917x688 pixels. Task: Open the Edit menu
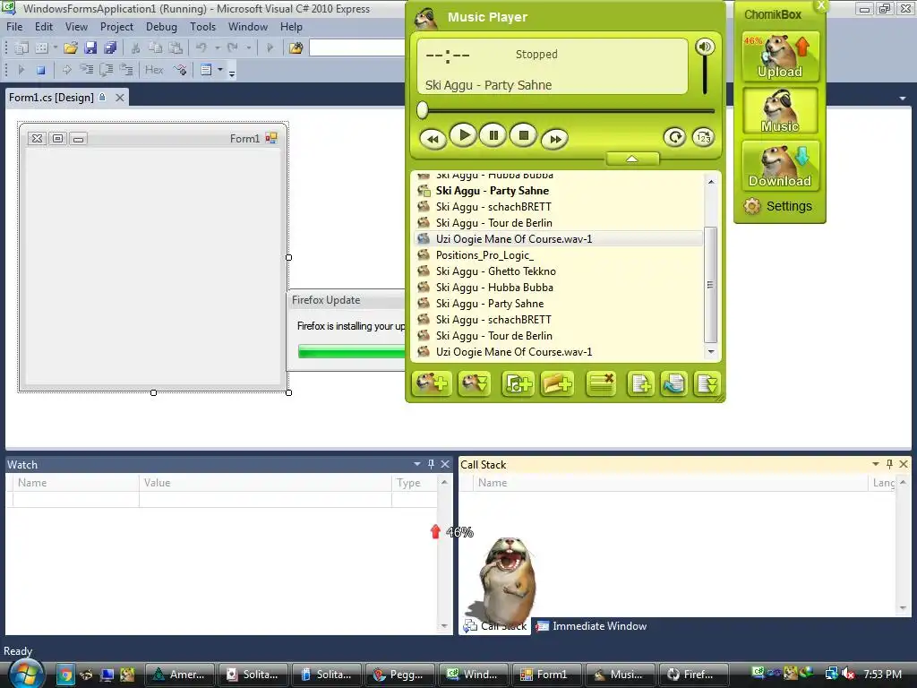pyautogui.click(x=44, y=27)
